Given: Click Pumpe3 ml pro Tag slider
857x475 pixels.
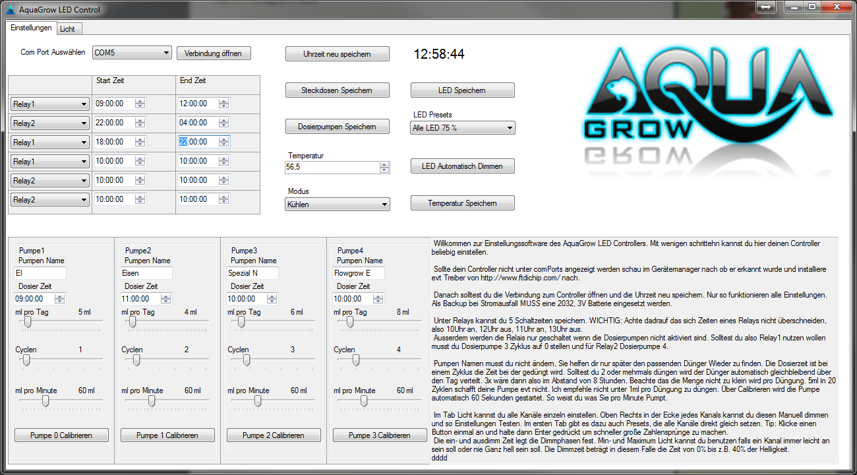Looking at the screenshot, I should 273,324.
